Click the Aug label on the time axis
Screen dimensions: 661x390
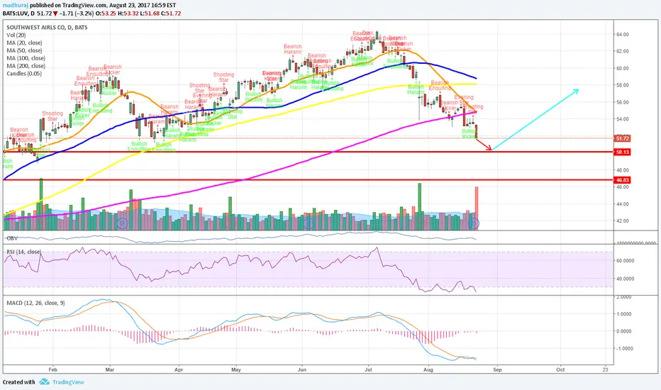428,369
